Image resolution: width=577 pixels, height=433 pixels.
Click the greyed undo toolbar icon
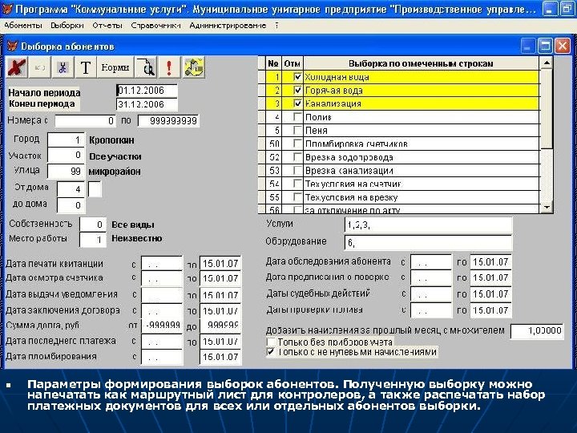pyautogui.click(x=40, y=67)
